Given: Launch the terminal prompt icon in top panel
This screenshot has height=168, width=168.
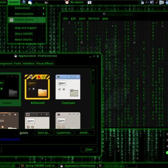Looking at the screenshot, I should tap(37, 3).
